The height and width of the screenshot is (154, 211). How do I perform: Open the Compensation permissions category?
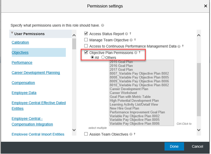pyautogui.click(x=23, y=83)
